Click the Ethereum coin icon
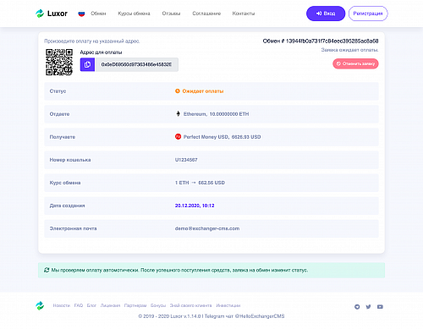Image resolution: width=423 pixels, height=329 pixels. (178, 114)
